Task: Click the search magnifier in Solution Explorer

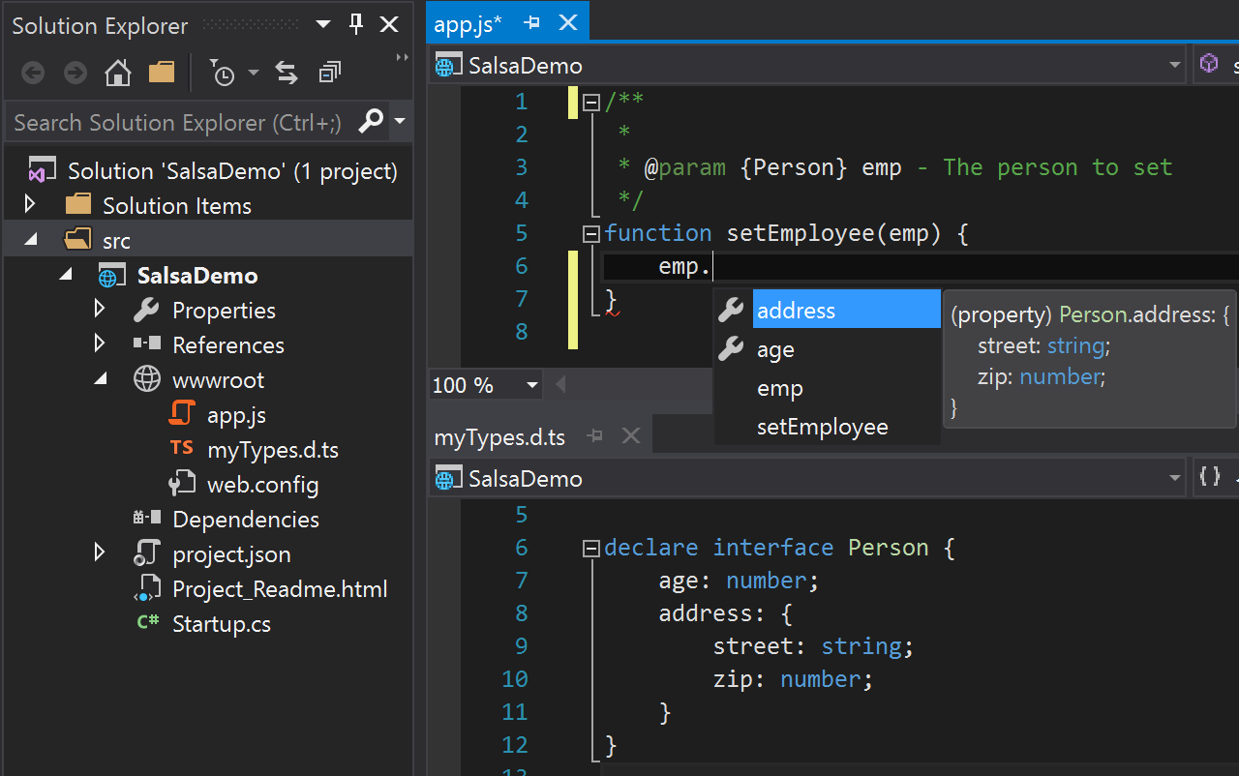Action: pyautogui.click(x=371, y=123)
